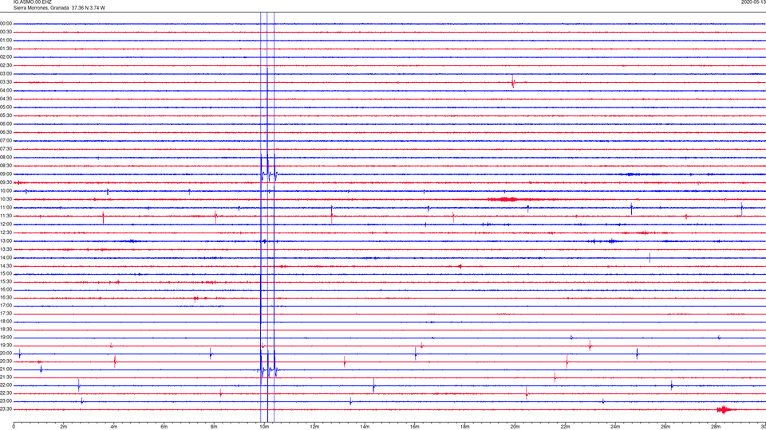The width and height of the screenshot is (766, 430).
Task: Click the 6m tick on bottom axis
Action: [x=164, y=427]
